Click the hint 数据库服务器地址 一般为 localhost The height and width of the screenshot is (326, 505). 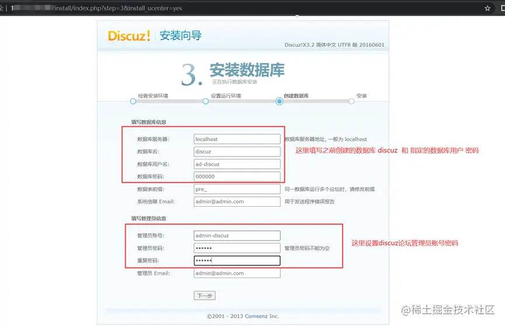[x=326, y=139]
